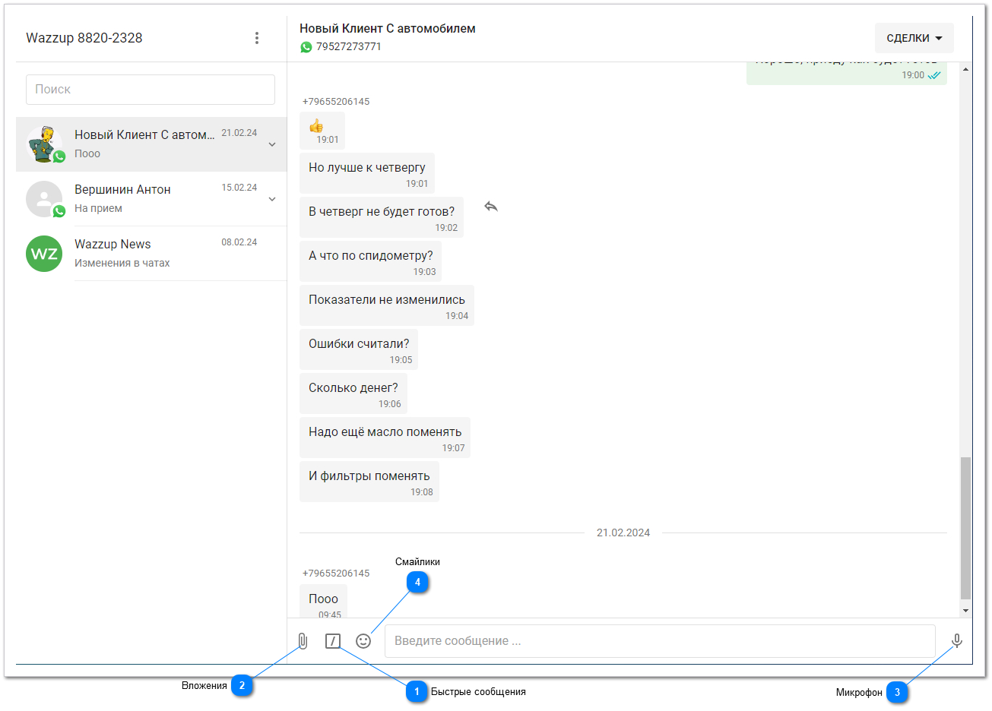Click the chat scrollbar thumb
The image size is (992, 711).
pos(965,528)
